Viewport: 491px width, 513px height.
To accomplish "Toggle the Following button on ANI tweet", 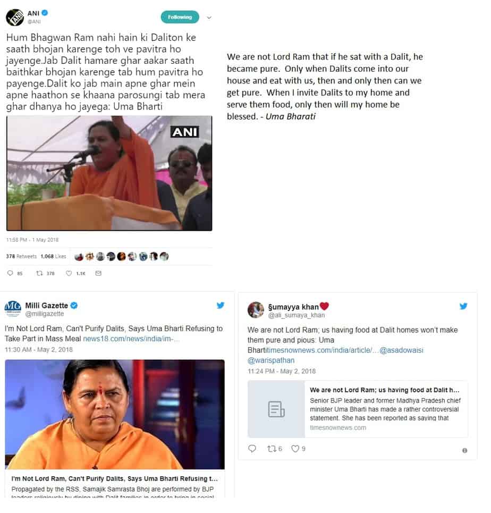I will (180, 17).
